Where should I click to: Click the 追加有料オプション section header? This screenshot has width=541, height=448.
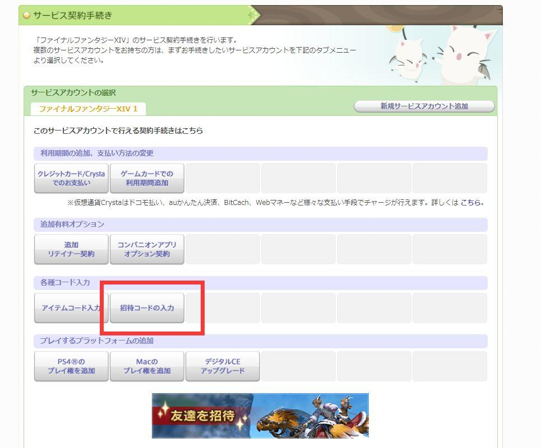pos(261,225)
